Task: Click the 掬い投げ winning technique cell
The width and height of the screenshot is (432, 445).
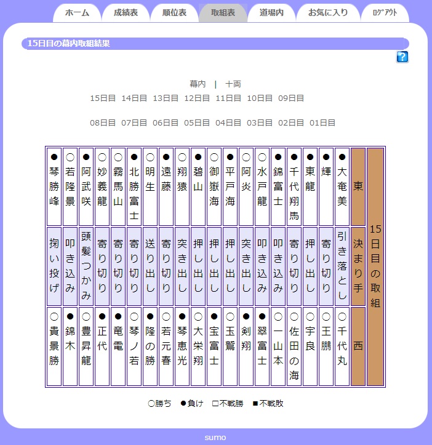Action: click(x=54, y=267)
